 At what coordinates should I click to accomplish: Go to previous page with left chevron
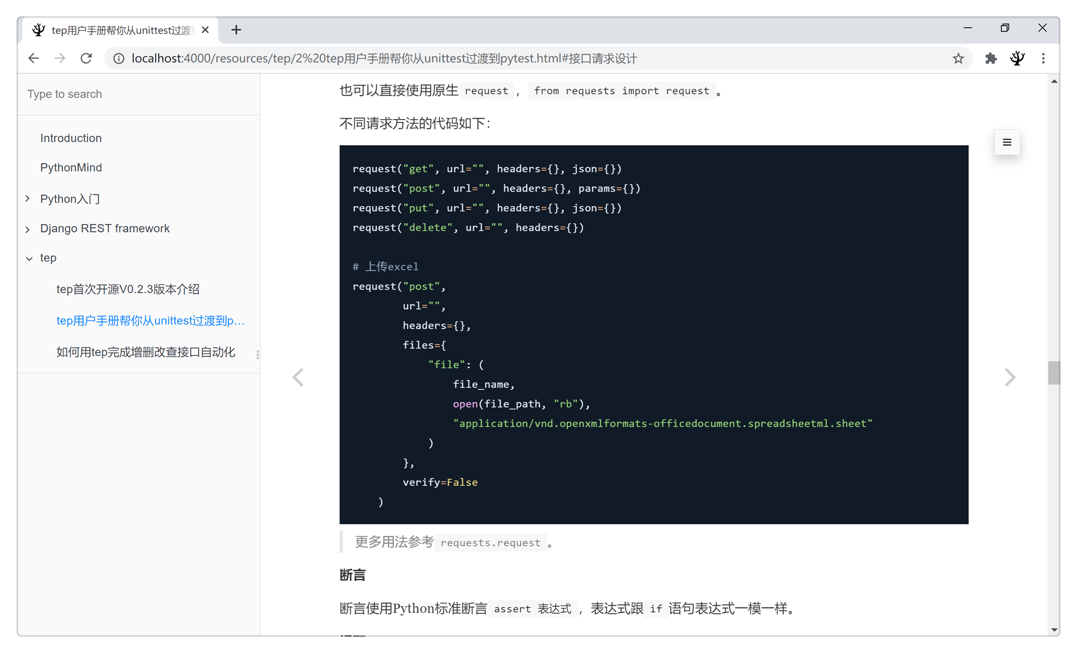[x=298, y=377]
